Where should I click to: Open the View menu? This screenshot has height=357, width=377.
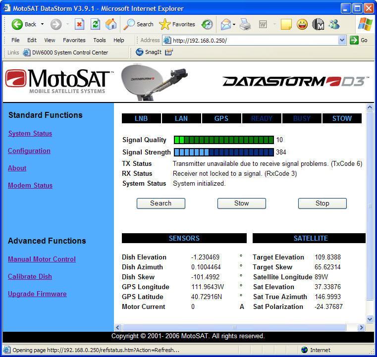50,40
